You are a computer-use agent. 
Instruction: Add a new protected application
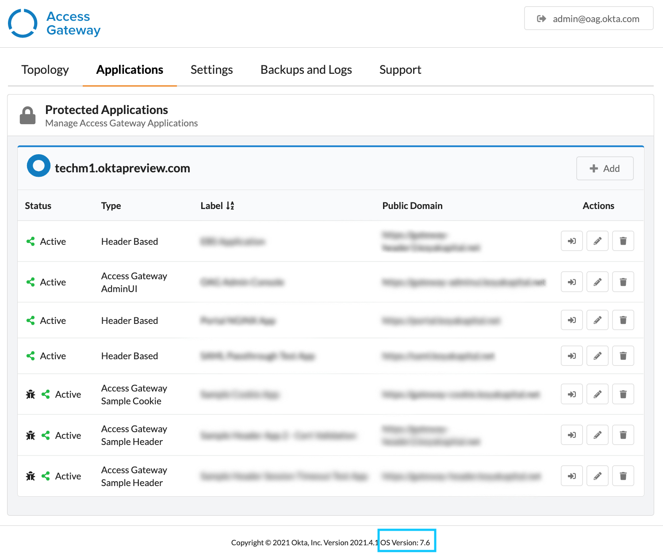(x=605, y=168)
